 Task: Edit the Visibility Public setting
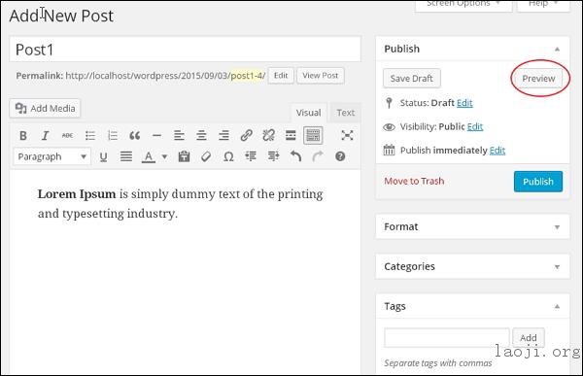[475, 127]
